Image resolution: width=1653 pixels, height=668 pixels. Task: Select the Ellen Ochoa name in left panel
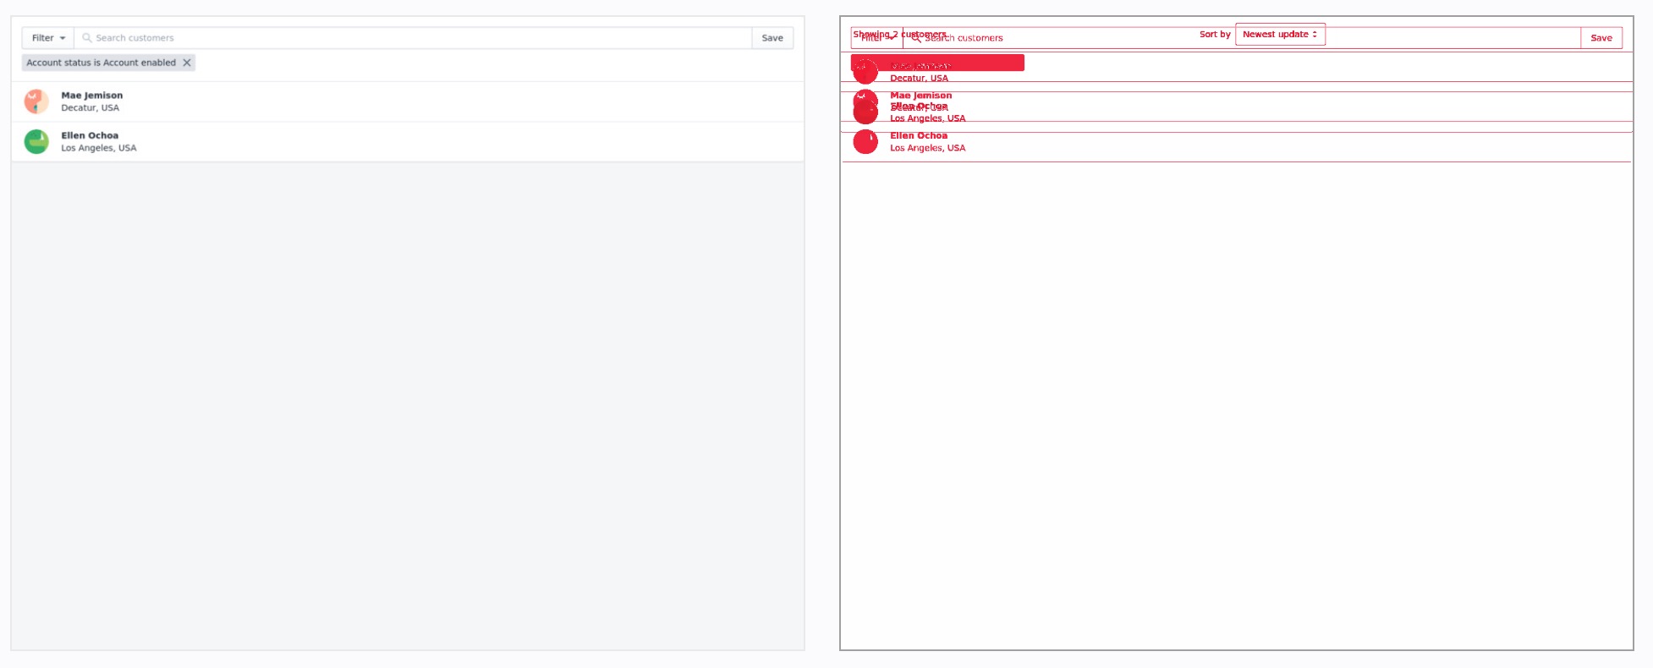pyautogui.click(x=90, y=135)
